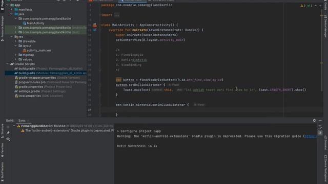Select the Build tab label
The width and height of the screenshot is (328, 184).
click(x=10, y=121)
